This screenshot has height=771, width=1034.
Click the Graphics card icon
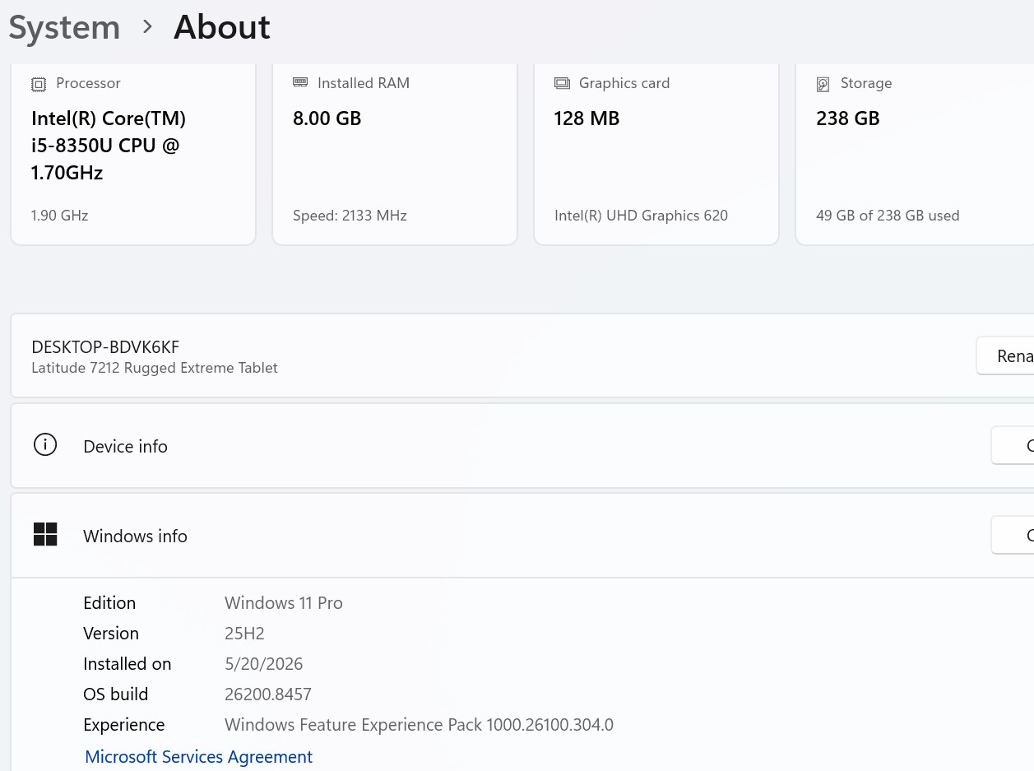[x=562, y=83]
